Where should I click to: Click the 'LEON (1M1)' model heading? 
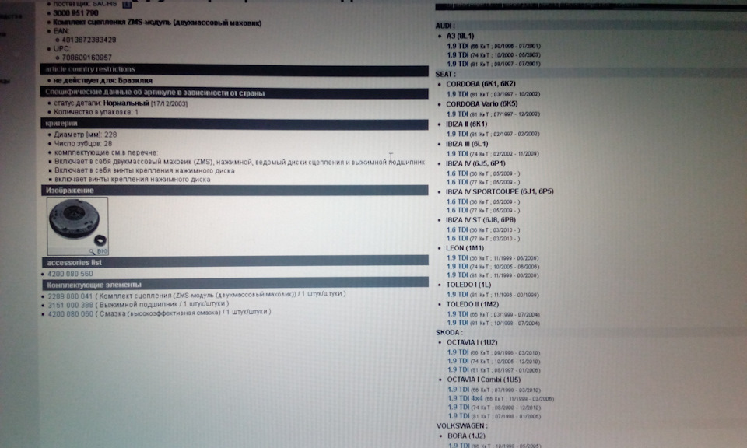click(x=465, y=248)
